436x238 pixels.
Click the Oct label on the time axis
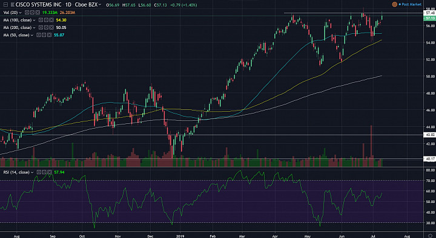(82, 236)
